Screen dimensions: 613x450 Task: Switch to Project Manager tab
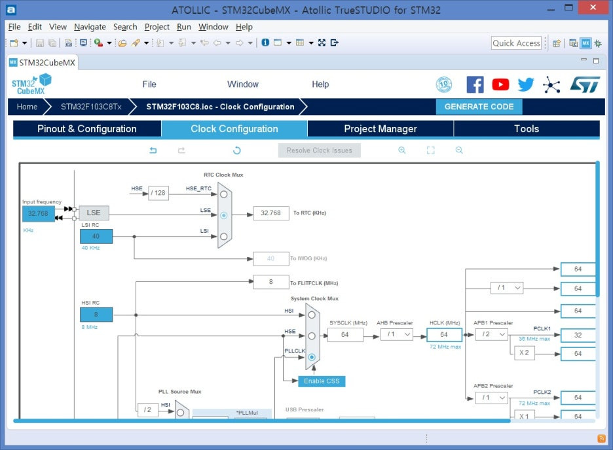coord(381,129)
